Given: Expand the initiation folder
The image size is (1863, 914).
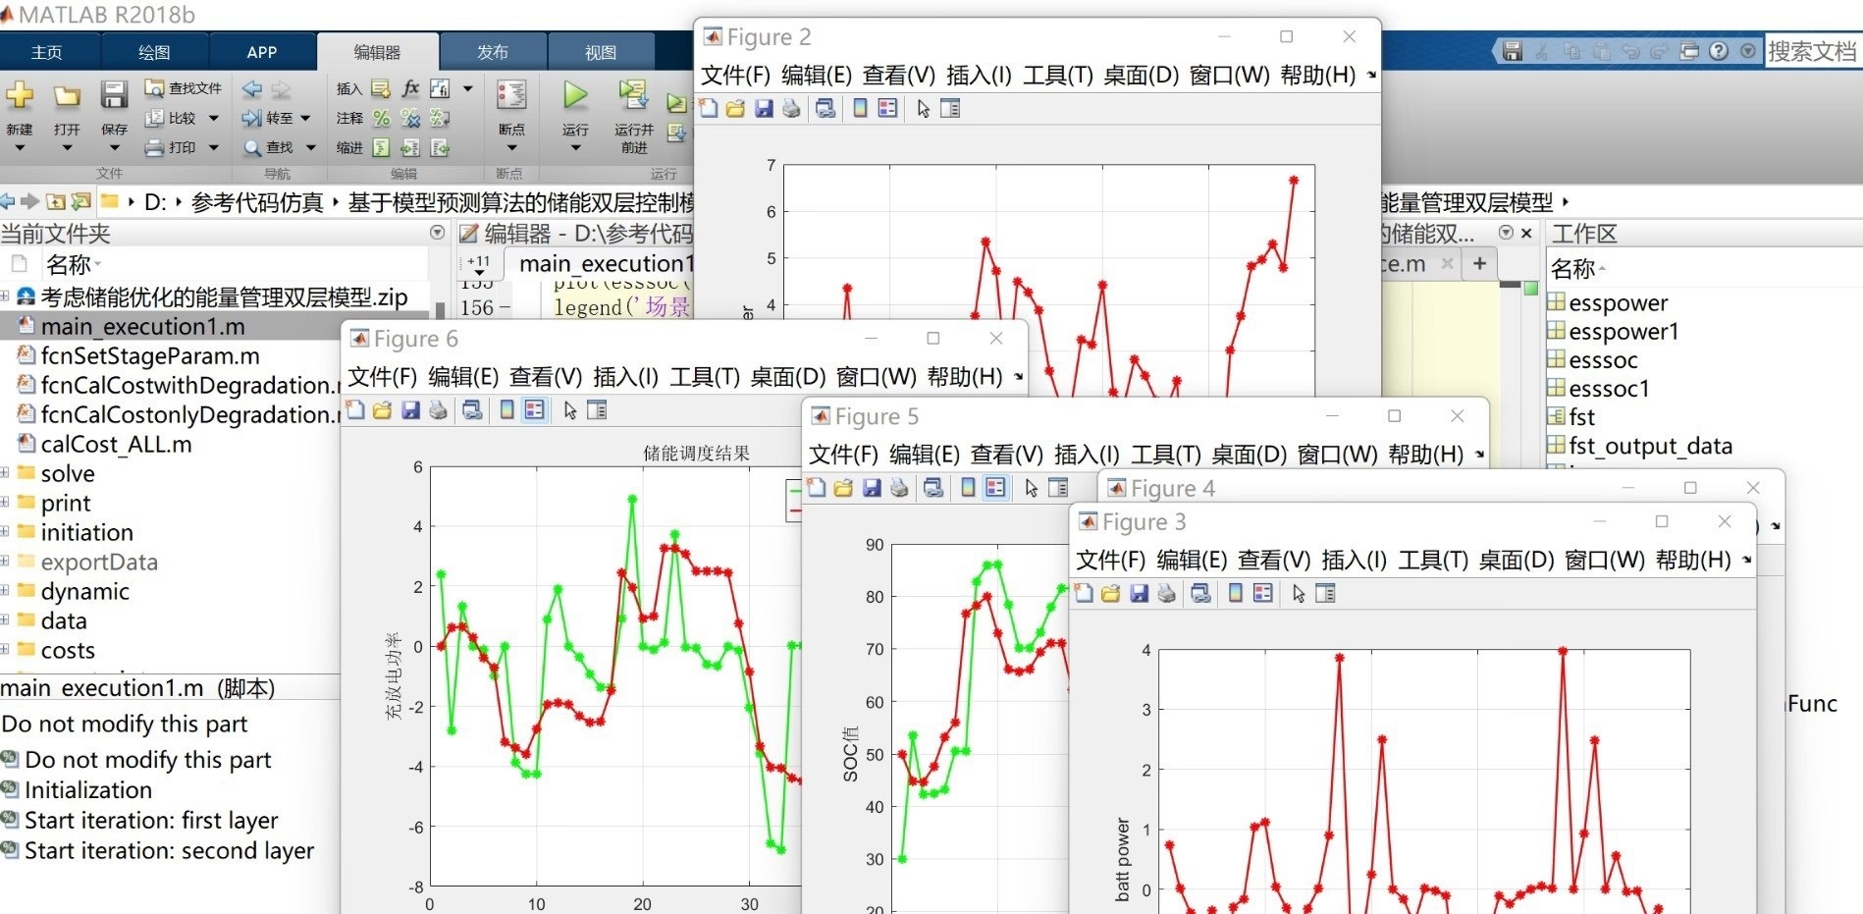Looking at the screenshot, I should pos(5,532).
